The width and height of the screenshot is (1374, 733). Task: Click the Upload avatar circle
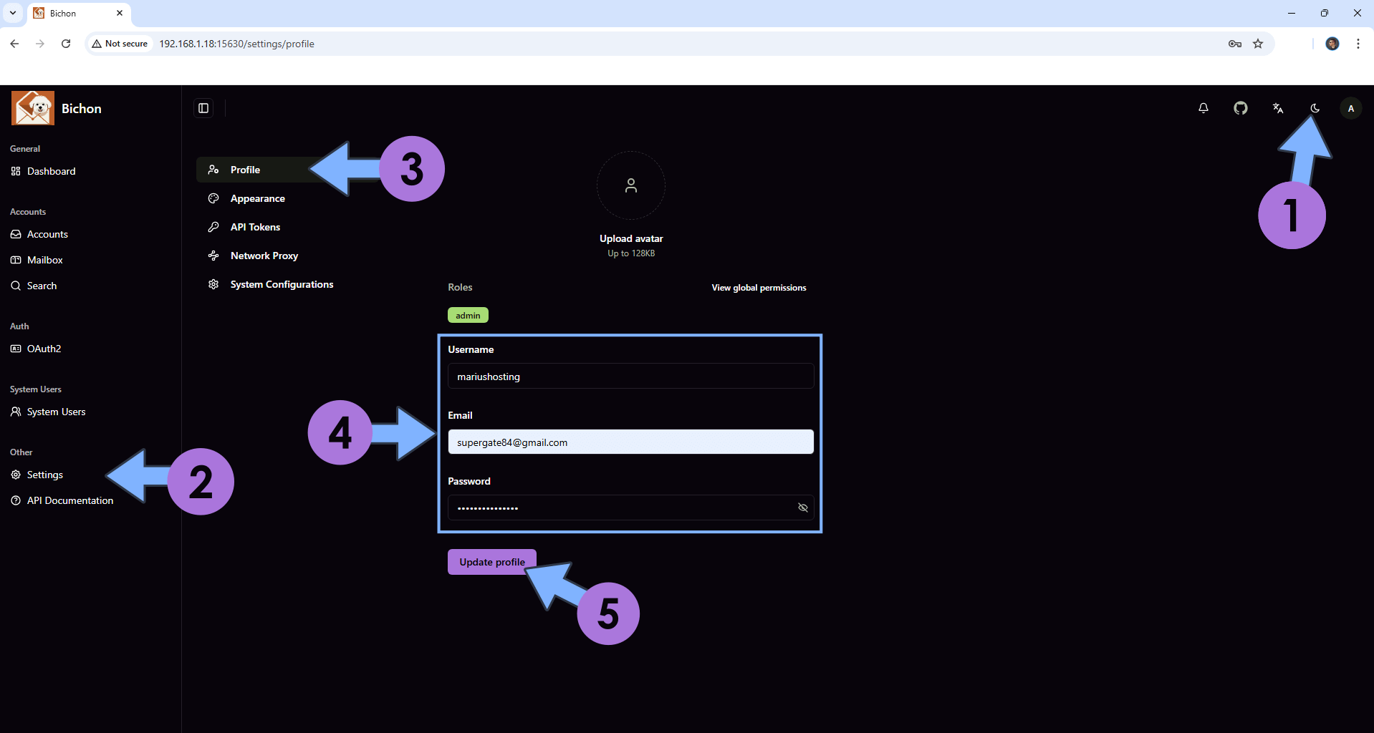coord(631,185)
